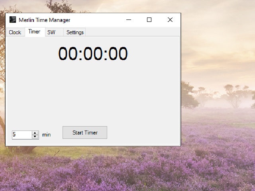
Task: Click the Merlin Time Manager app icon
Action: pos(13,20)
